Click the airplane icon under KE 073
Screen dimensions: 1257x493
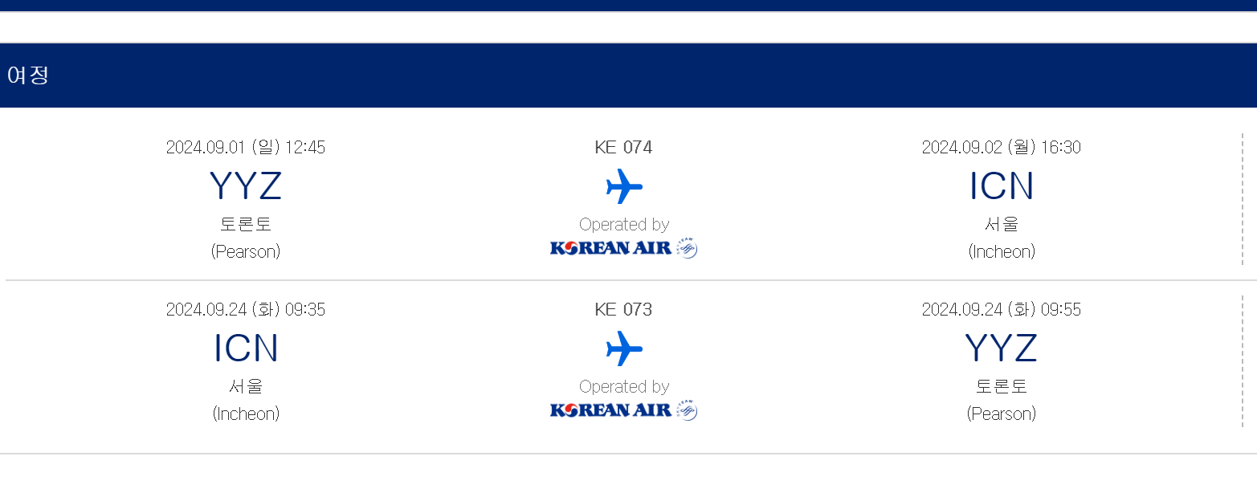624,348
